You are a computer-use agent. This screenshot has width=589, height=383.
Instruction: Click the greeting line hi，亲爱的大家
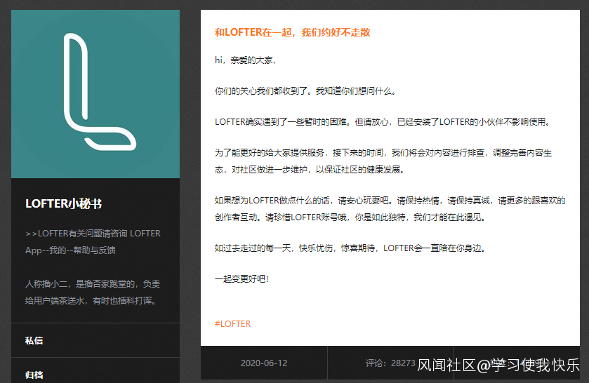[x=246, y=60]
